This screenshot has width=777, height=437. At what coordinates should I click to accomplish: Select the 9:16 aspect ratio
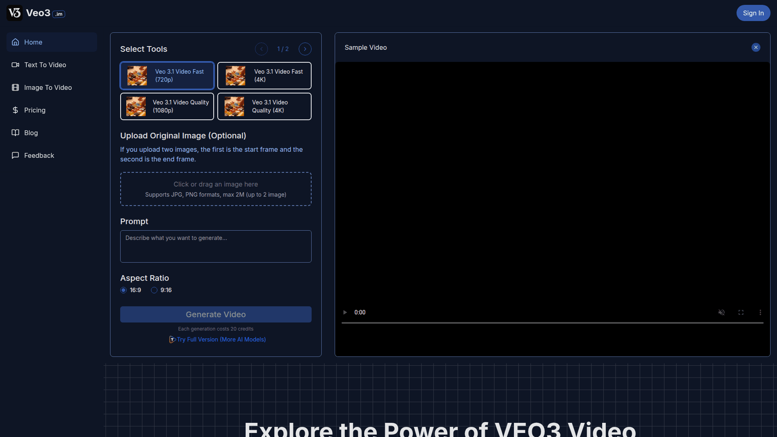154,290
